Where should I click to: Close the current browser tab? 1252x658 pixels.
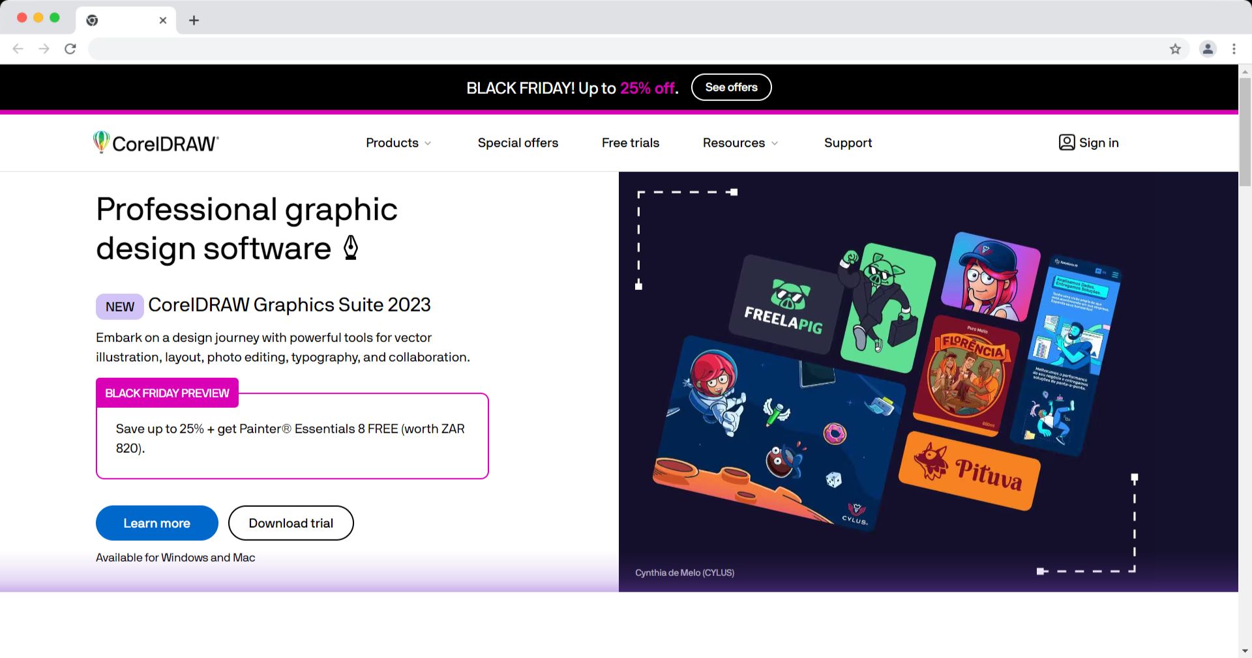pyautogui.click(x=163, y=20)
